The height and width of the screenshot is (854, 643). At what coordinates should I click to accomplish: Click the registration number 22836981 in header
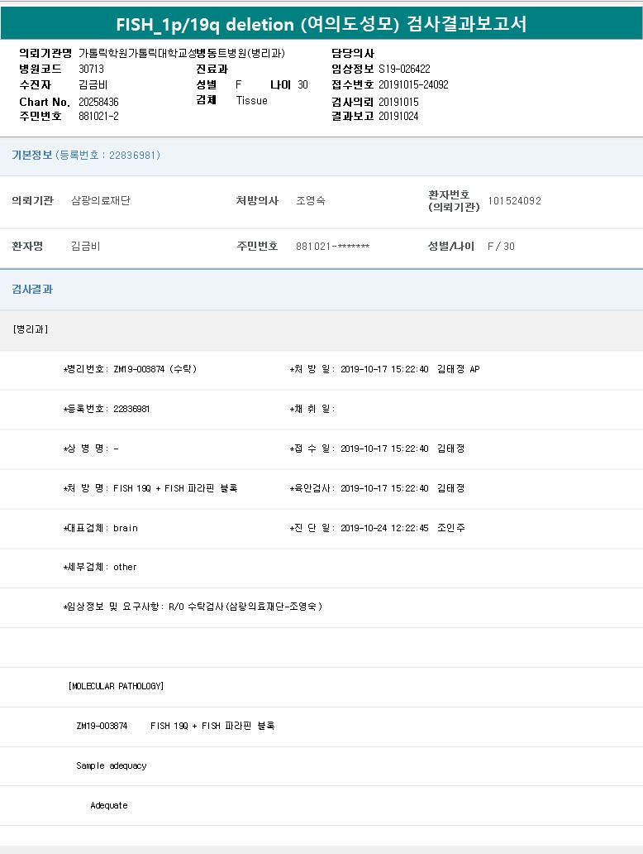[134, 155]
